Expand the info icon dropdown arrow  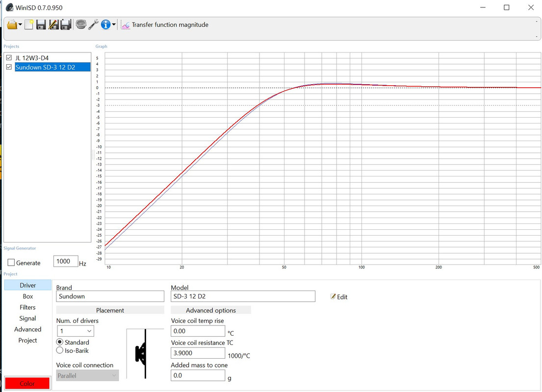(x=114, y=24)
